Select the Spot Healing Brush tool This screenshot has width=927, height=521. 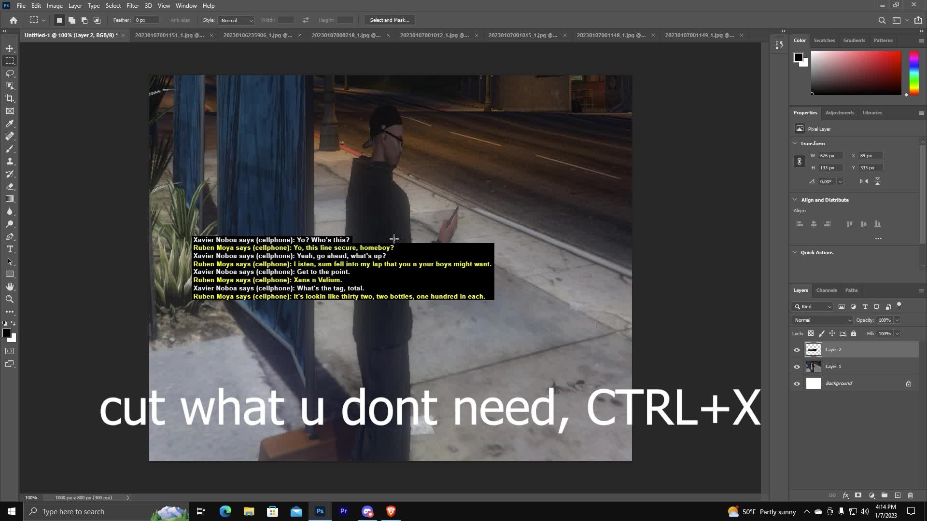[x=10, y=136]
